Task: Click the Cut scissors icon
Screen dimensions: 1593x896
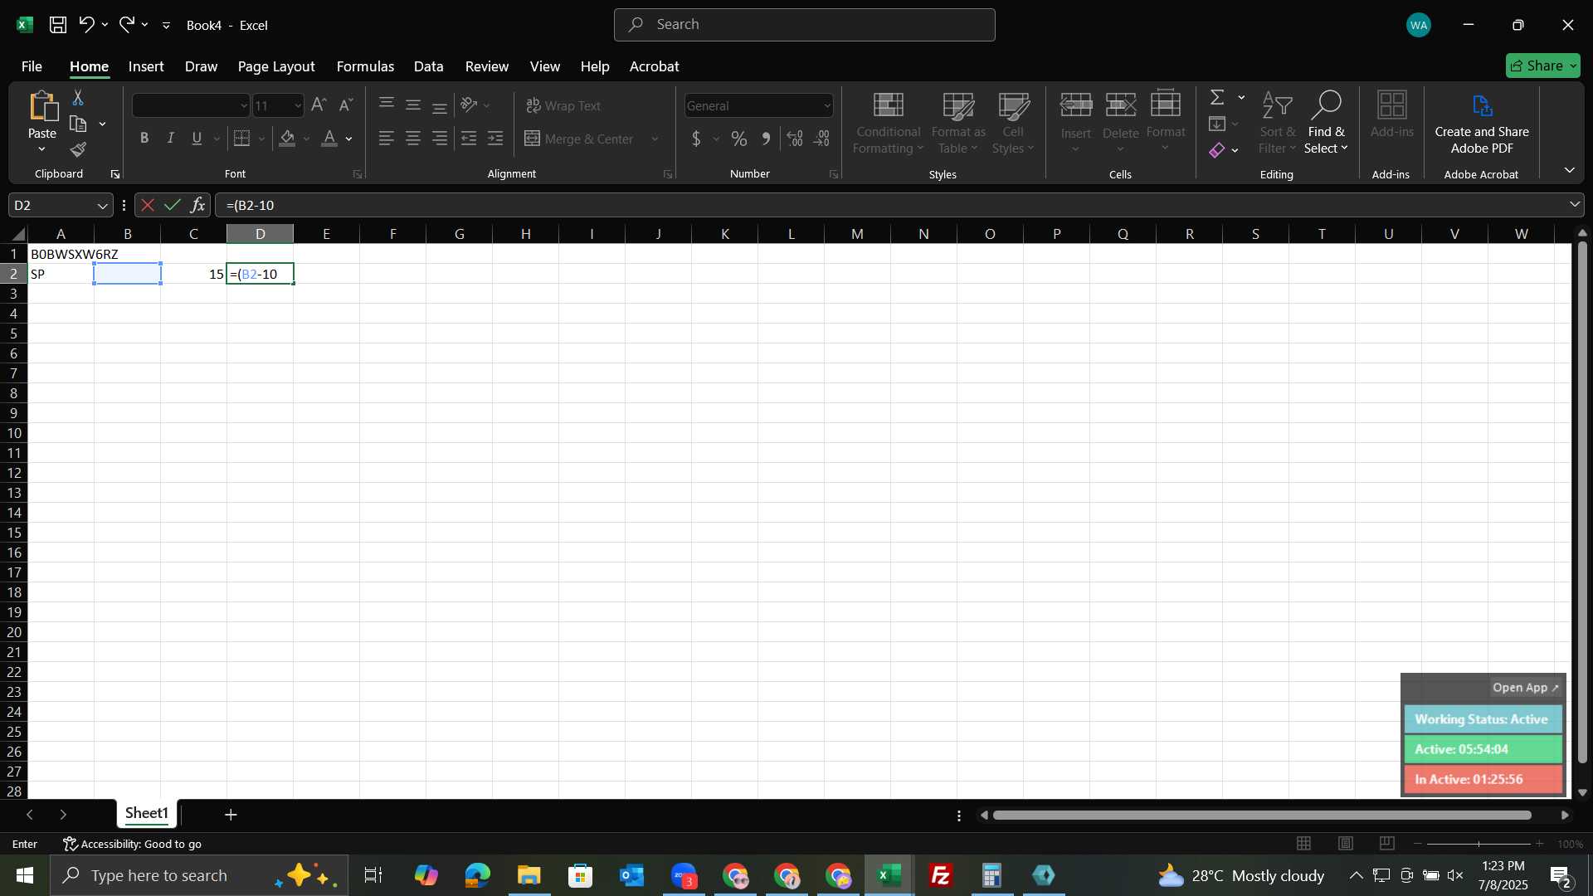Action: coord(78,98)
